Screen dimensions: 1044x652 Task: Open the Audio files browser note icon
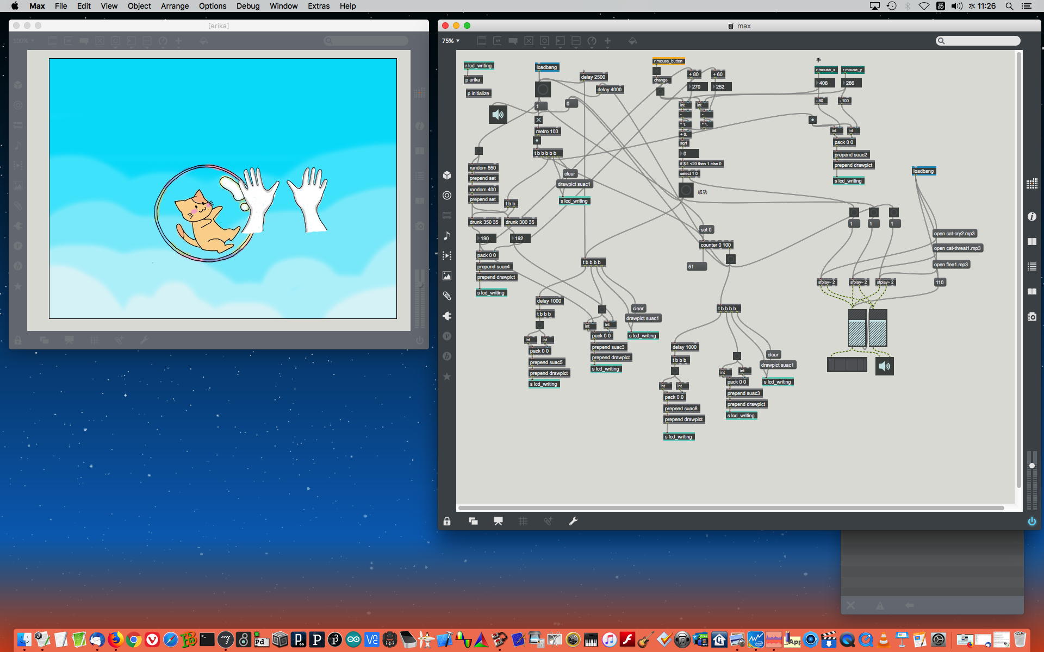coord(447,235)
